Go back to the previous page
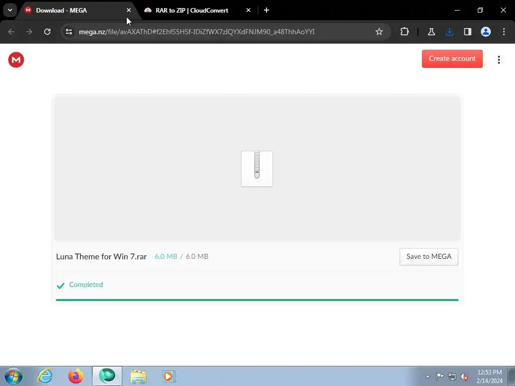 (x=11, y=32)
